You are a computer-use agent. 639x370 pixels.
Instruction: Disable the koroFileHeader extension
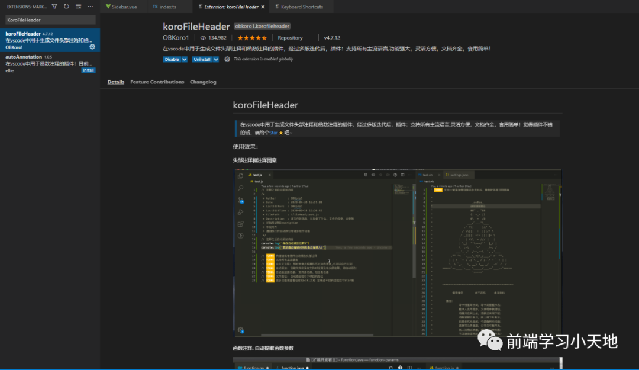point(172,59)
